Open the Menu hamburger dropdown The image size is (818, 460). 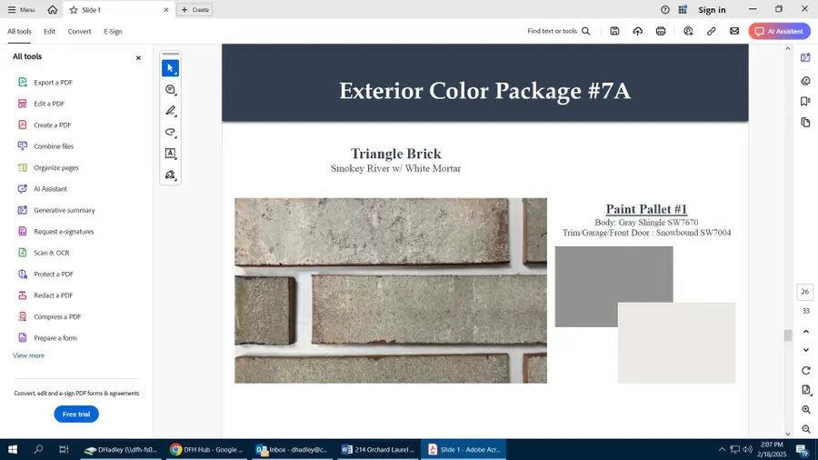(x=22, y=10)
